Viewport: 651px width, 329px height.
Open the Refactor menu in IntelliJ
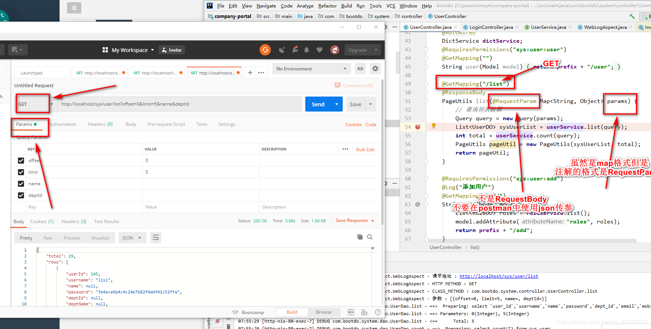pyautogui.click(x=327, y=6)
